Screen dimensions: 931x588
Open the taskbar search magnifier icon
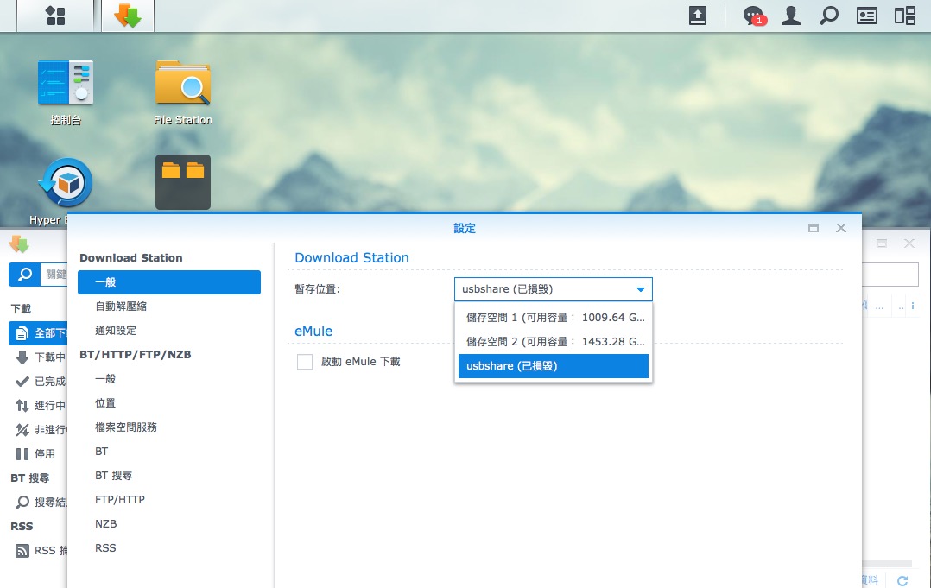tap(829, 16)
